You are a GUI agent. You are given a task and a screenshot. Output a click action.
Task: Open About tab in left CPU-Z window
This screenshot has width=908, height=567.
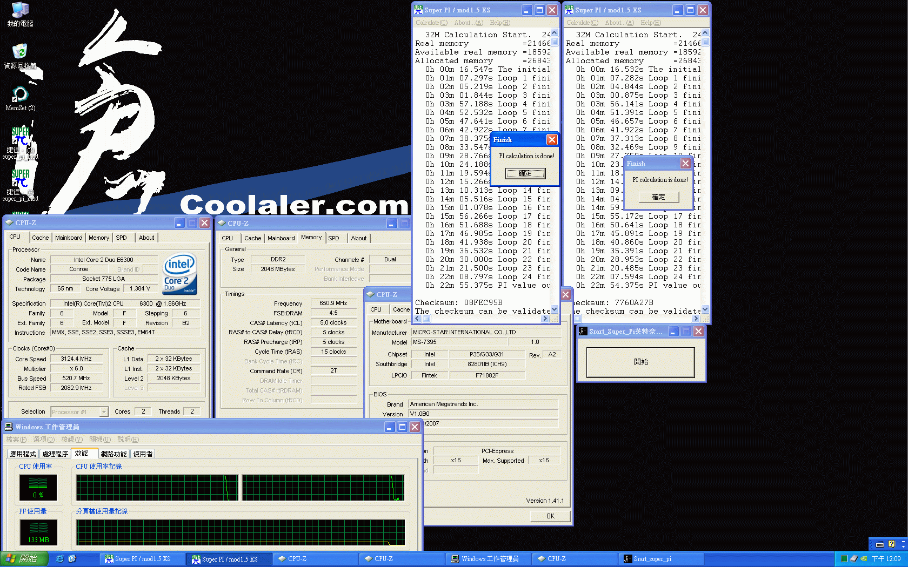[146, 238]
